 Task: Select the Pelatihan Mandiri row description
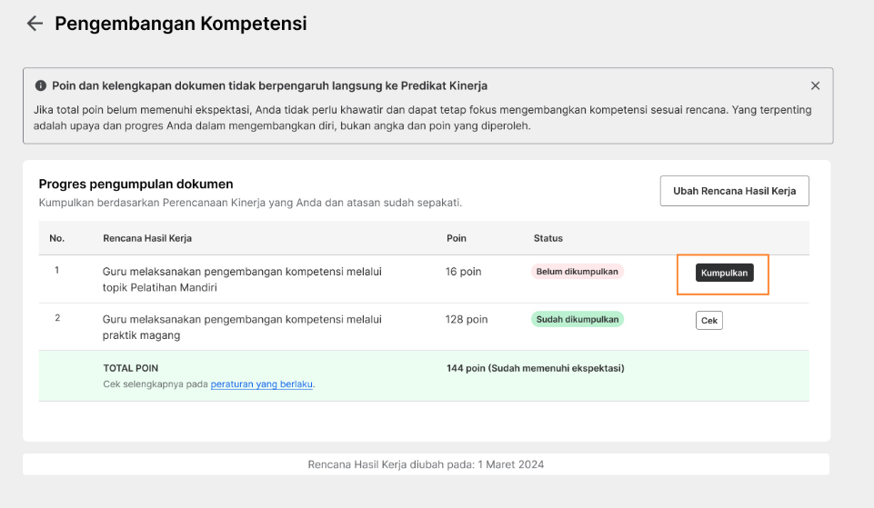coord(242,280)
